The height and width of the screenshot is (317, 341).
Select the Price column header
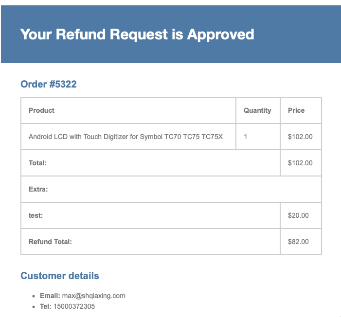point(296,110)
